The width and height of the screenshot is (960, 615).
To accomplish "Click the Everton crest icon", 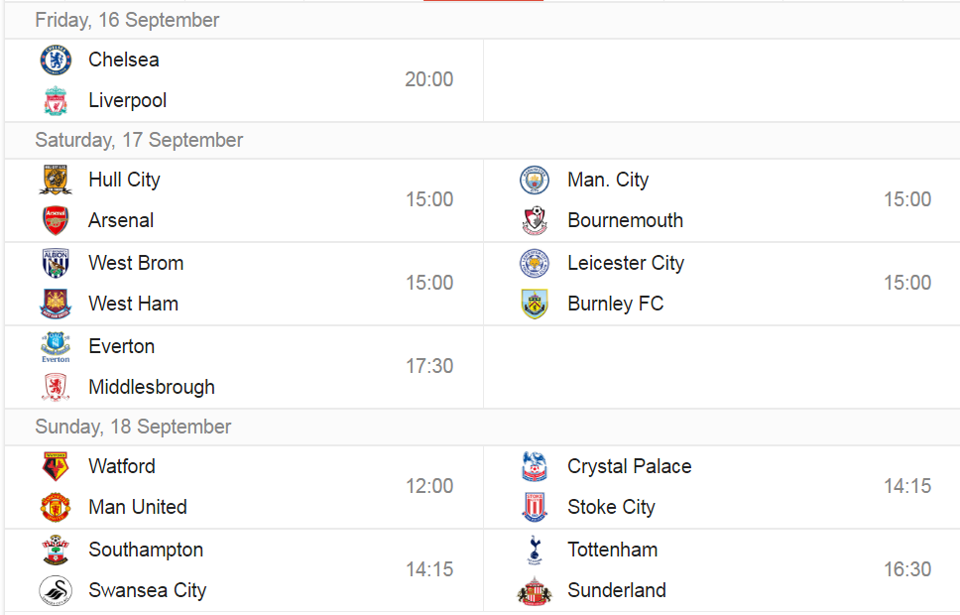I will coord(56,347).
